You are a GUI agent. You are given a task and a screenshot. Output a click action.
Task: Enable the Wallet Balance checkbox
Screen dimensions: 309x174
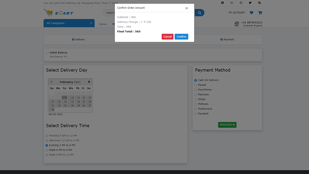(47, 53)
